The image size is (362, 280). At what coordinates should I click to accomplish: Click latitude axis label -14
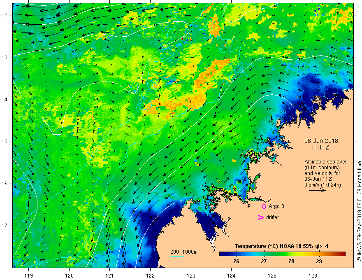pyautogui.click(x=4, y=100)
